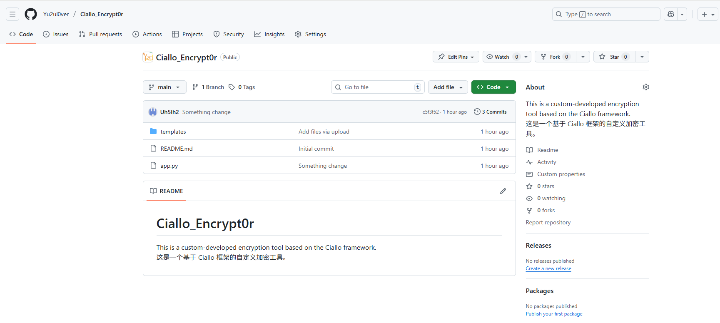Expand the Fork options arrow
This screenshot has width=720, height=323.
point(583,57)
